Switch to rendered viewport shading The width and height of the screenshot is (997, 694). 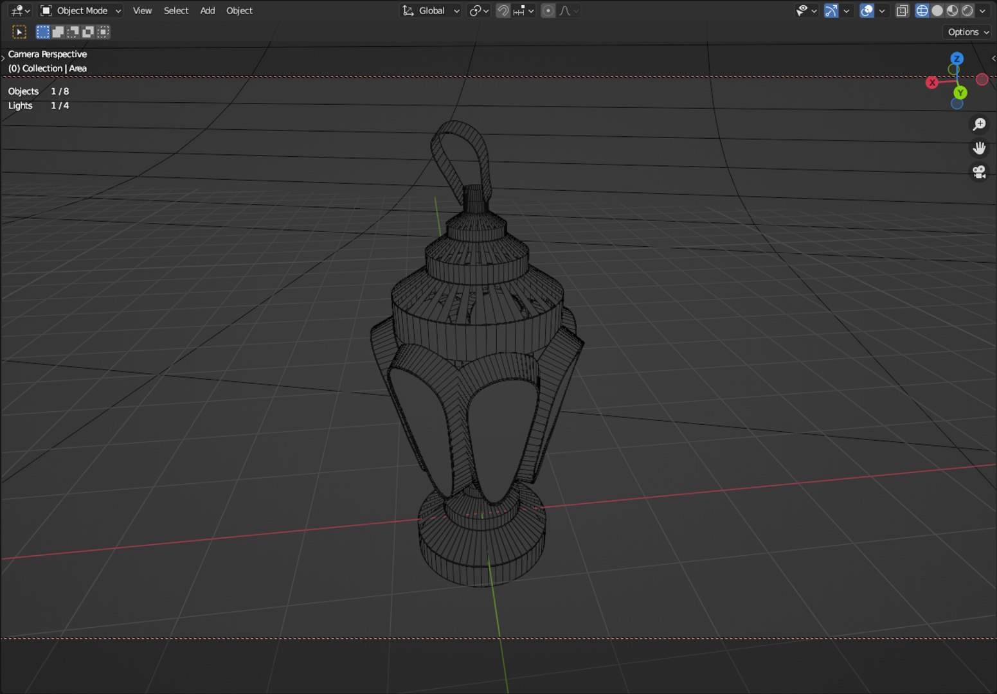(967, 10)
